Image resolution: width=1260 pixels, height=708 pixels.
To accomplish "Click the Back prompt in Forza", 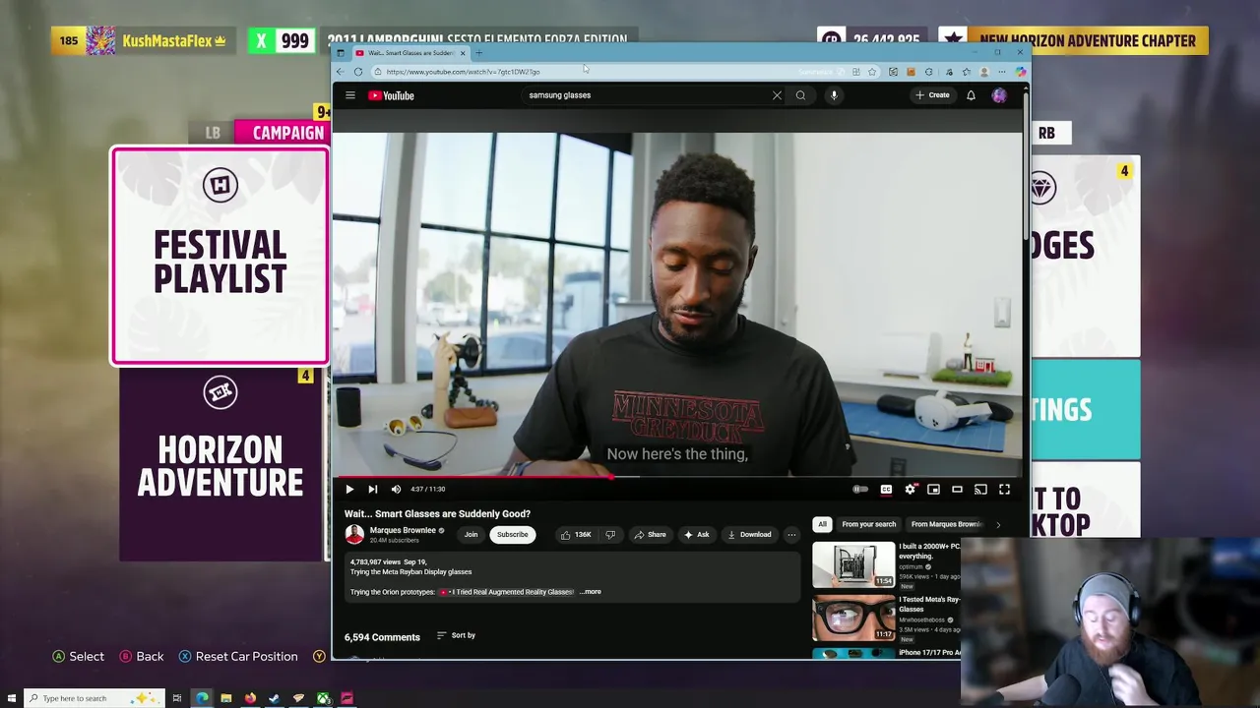I will [x=141, y=656].
